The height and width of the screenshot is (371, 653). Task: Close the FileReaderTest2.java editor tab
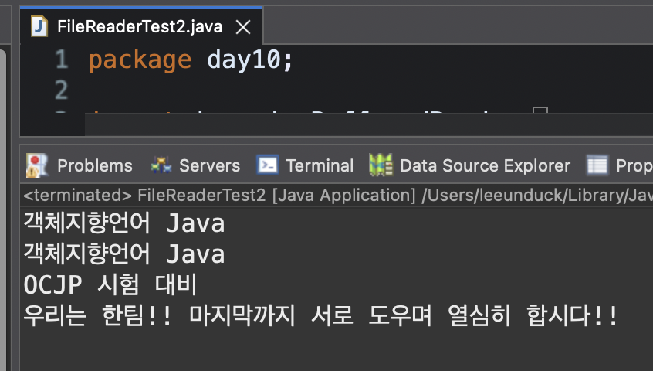pyautogui.click(x=243, y=28)
